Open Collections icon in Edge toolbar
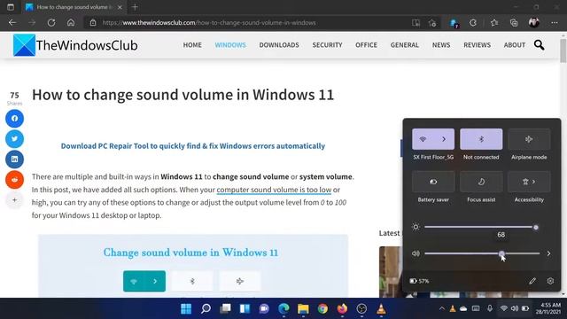 coord(514,23)
